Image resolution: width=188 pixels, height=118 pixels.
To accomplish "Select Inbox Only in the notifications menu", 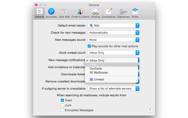I will pos(112,60).
